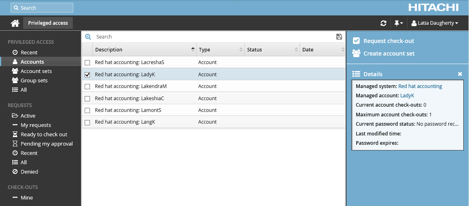This screenshot has width=469, height=206.
Task: Click the Create account set icon
Action: click(x=356, y=53)
